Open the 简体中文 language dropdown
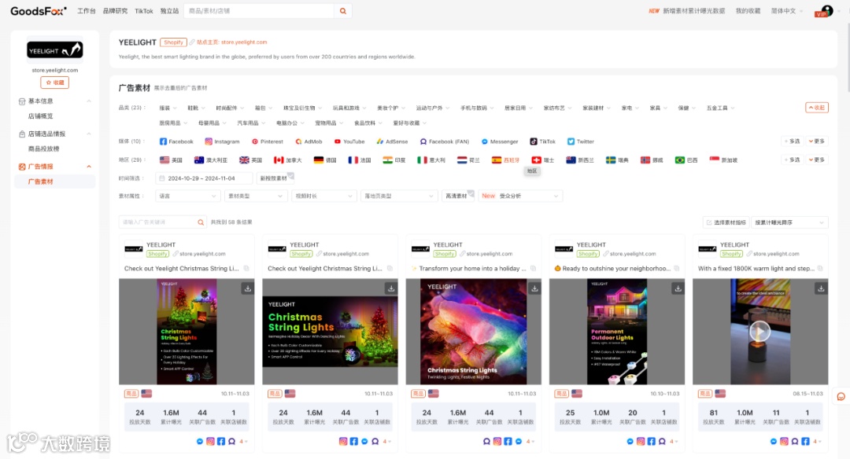This screenshot has height=459, width=850. click(x=786, y=11)
